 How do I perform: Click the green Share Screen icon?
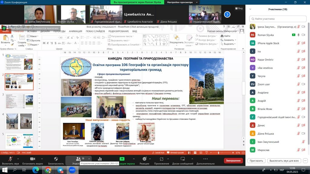pos(122,159)
